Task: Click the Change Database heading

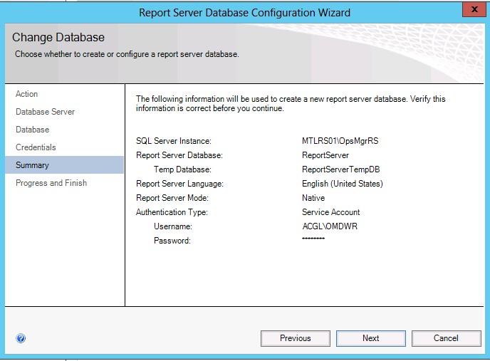Action: tap(58, 37)
